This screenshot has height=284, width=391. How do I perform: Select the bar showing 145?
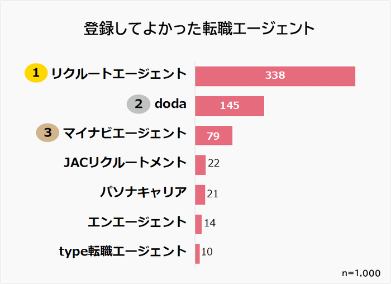229,106
